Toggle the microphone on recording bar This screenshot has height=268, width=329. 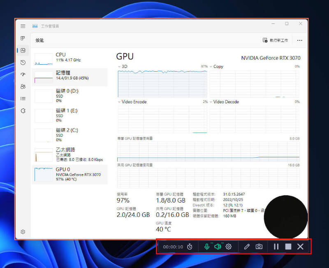click(207, 247)
